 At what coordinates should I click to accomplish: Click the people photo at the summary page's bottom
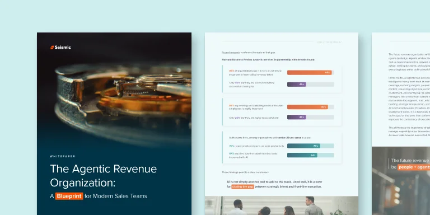pyautogui.click(x=282, y=205)
